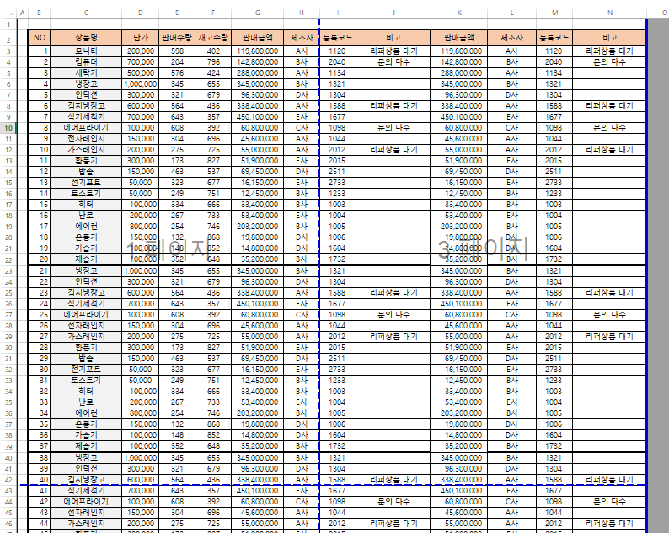Click stock quantity 402 cell
The image size is (669, 533).
click(213, 51)
